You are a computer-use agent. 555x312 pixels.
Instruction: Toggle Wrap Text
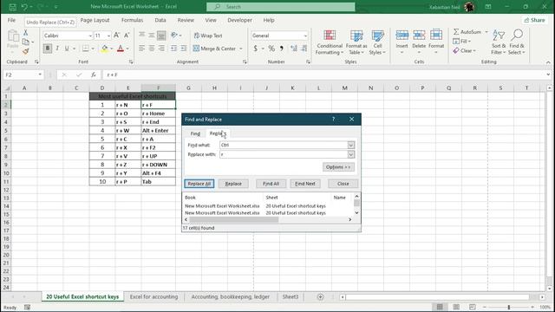pyautogui.click(x=208, y=36)
